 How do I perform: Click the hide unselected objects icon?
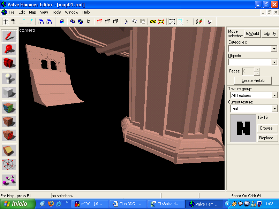(107, 22)
